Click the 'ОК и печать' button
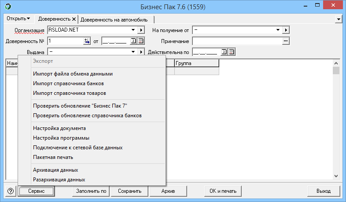 [x=223, y=191]
